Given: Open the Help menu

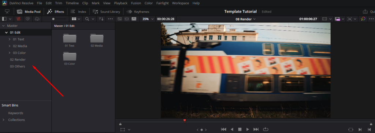Looking at the screenshot, I should click(x=196, y=3).
